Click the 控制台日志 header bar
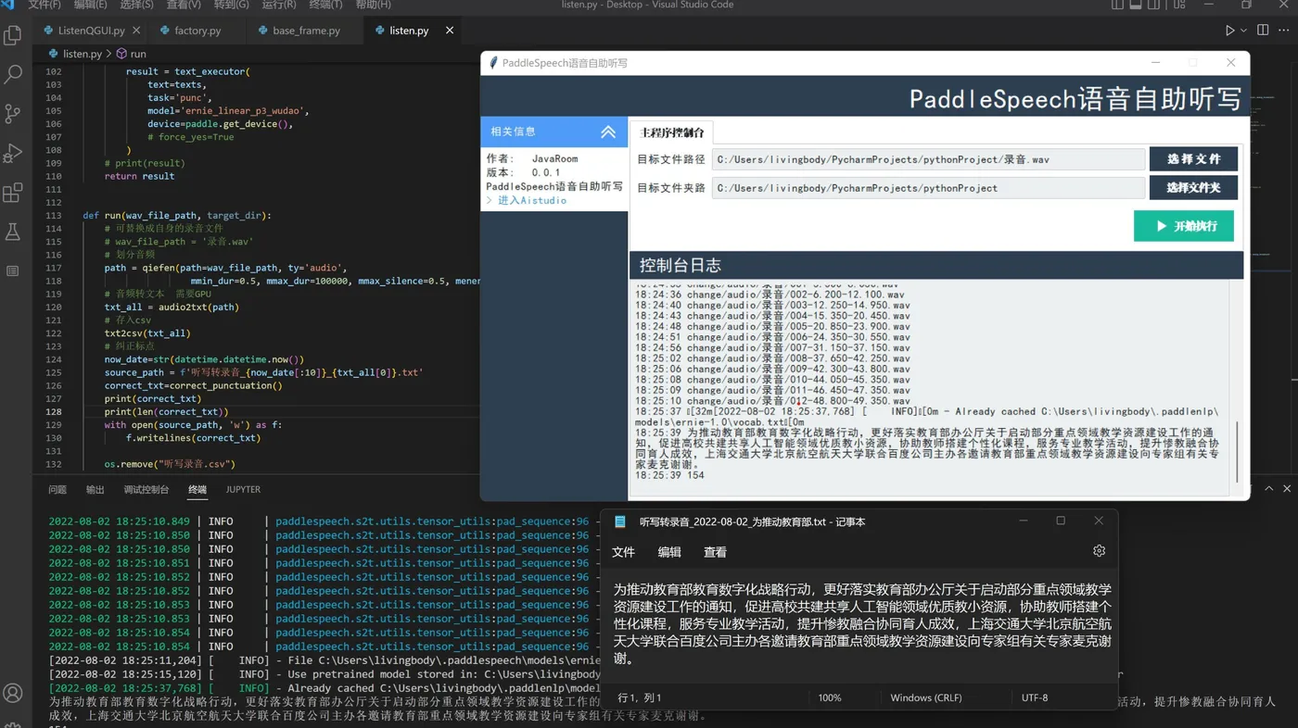This screenshot has width=1298, height=728. (935, 265)
